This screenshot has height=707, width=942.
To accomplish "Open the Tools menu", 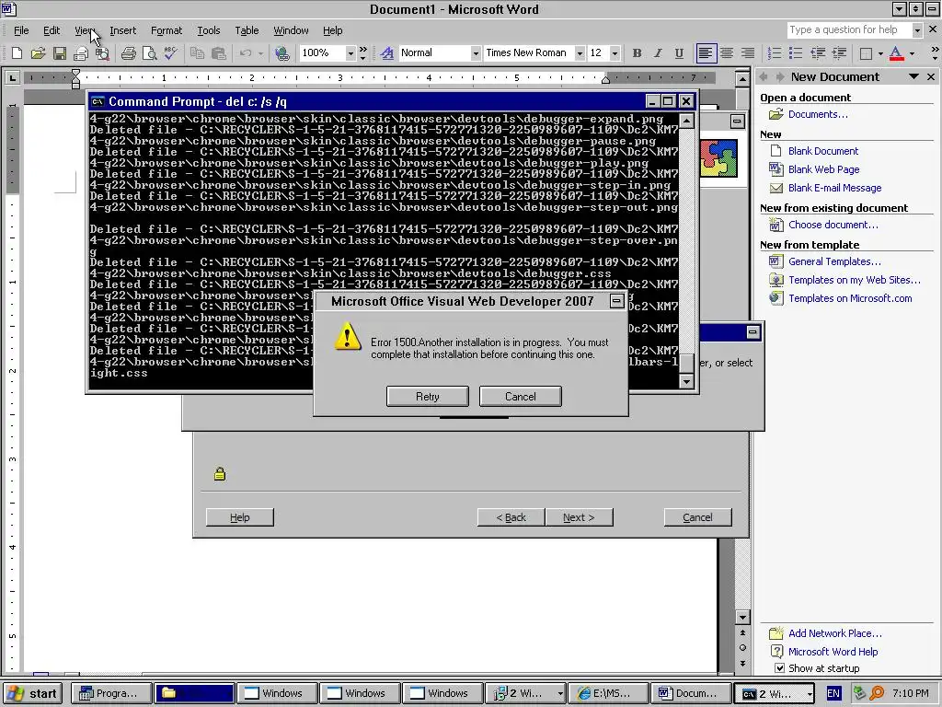I will (209, 30).
